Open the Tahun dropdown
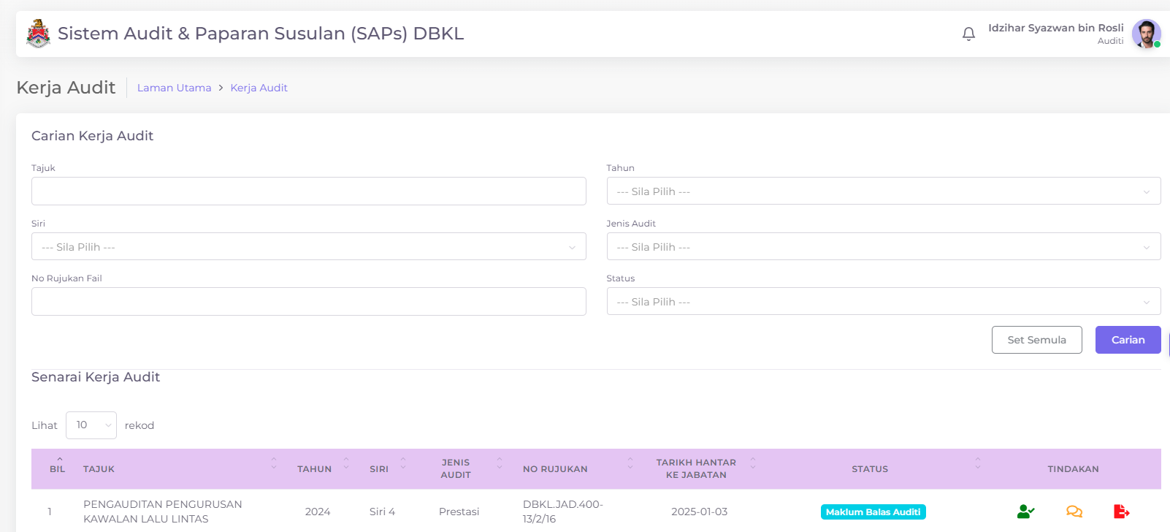This screenshot has width=1170, height=532. coord(883,191)
